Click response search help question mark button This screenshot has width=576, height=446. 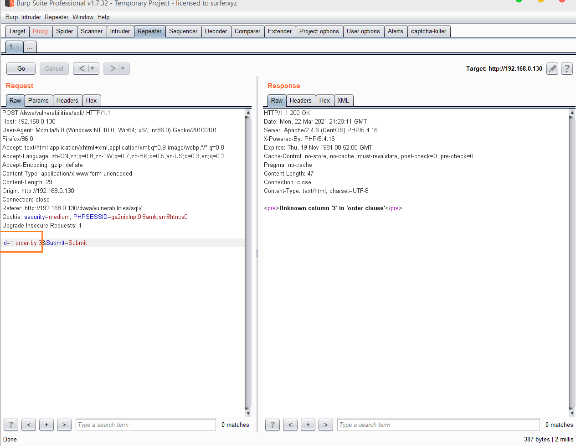click(x=273, y=425)
